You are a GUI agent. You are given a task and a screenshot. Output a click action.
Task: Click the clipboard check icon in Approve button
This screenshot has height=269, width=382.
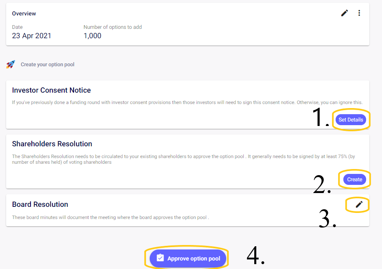pyautogui.click(x=160, y=258)
